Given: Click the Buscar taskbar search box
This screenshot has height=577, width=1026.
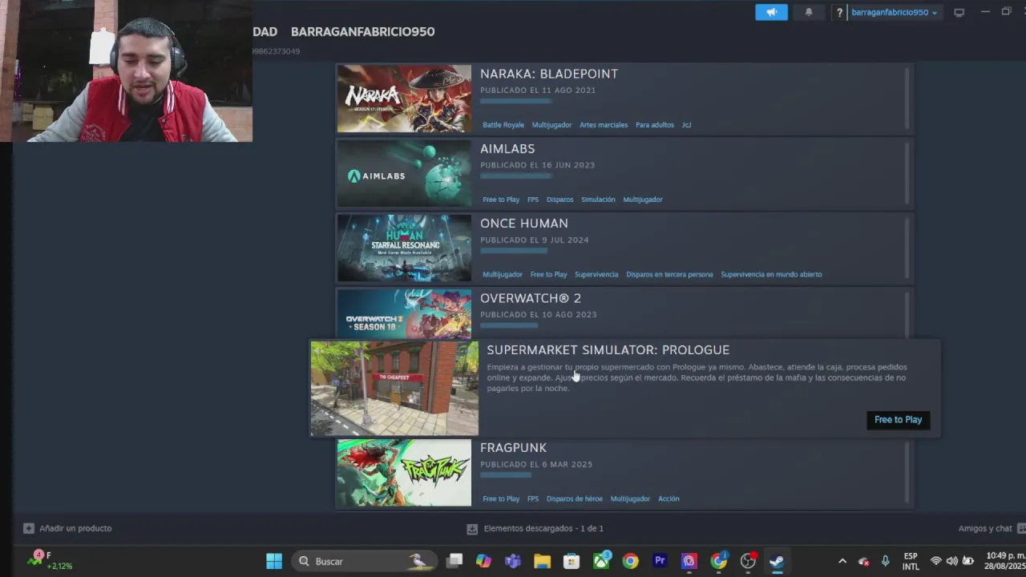Looking at the screenshot, I should coord(365,561).
